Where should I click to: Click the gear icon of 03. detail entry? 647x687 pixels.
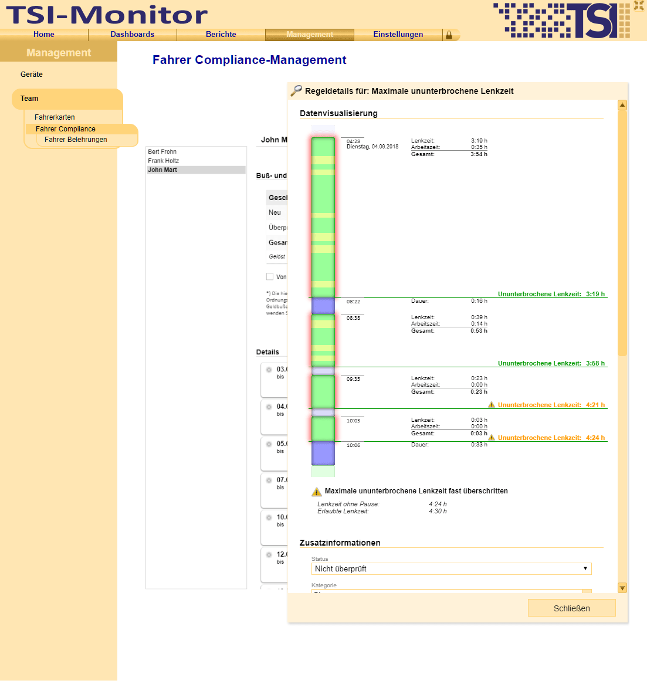pyautogui.click(x=269, y=370)
